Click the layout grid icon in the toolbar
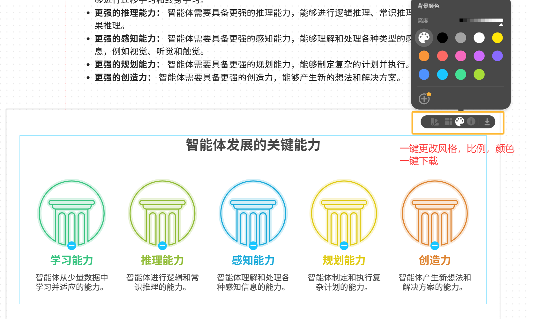Viewport: 546px width, 319px height. pyautogui.click(x=448, y=122)
